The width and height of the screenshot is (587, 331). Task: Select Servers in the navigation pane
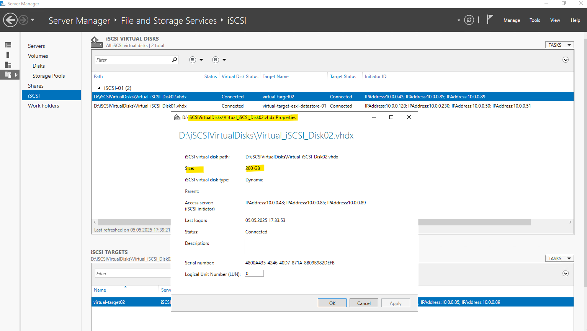click(36, 46)
